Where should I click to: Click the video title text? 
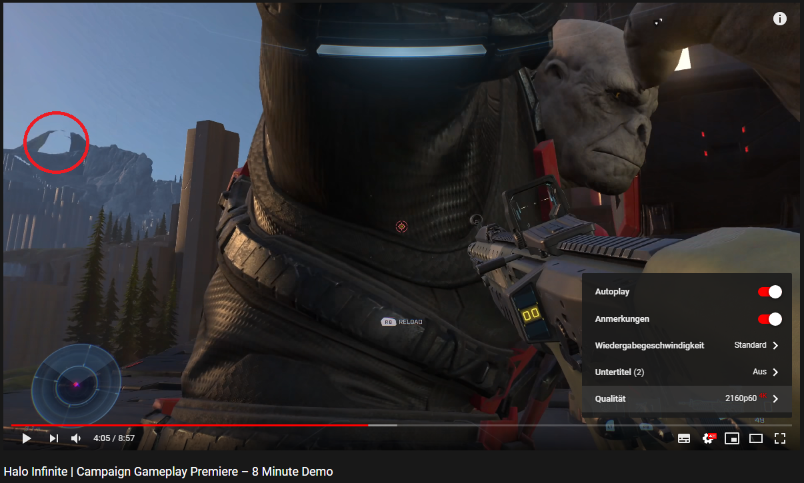pyautogui.click(x=168, y=472)
